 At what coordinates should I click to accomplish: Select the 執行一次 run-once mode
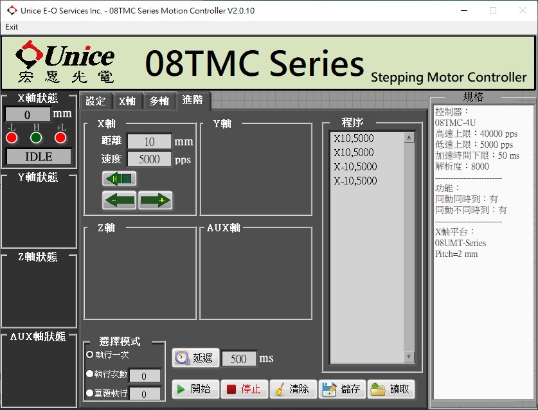coord(90,355)
